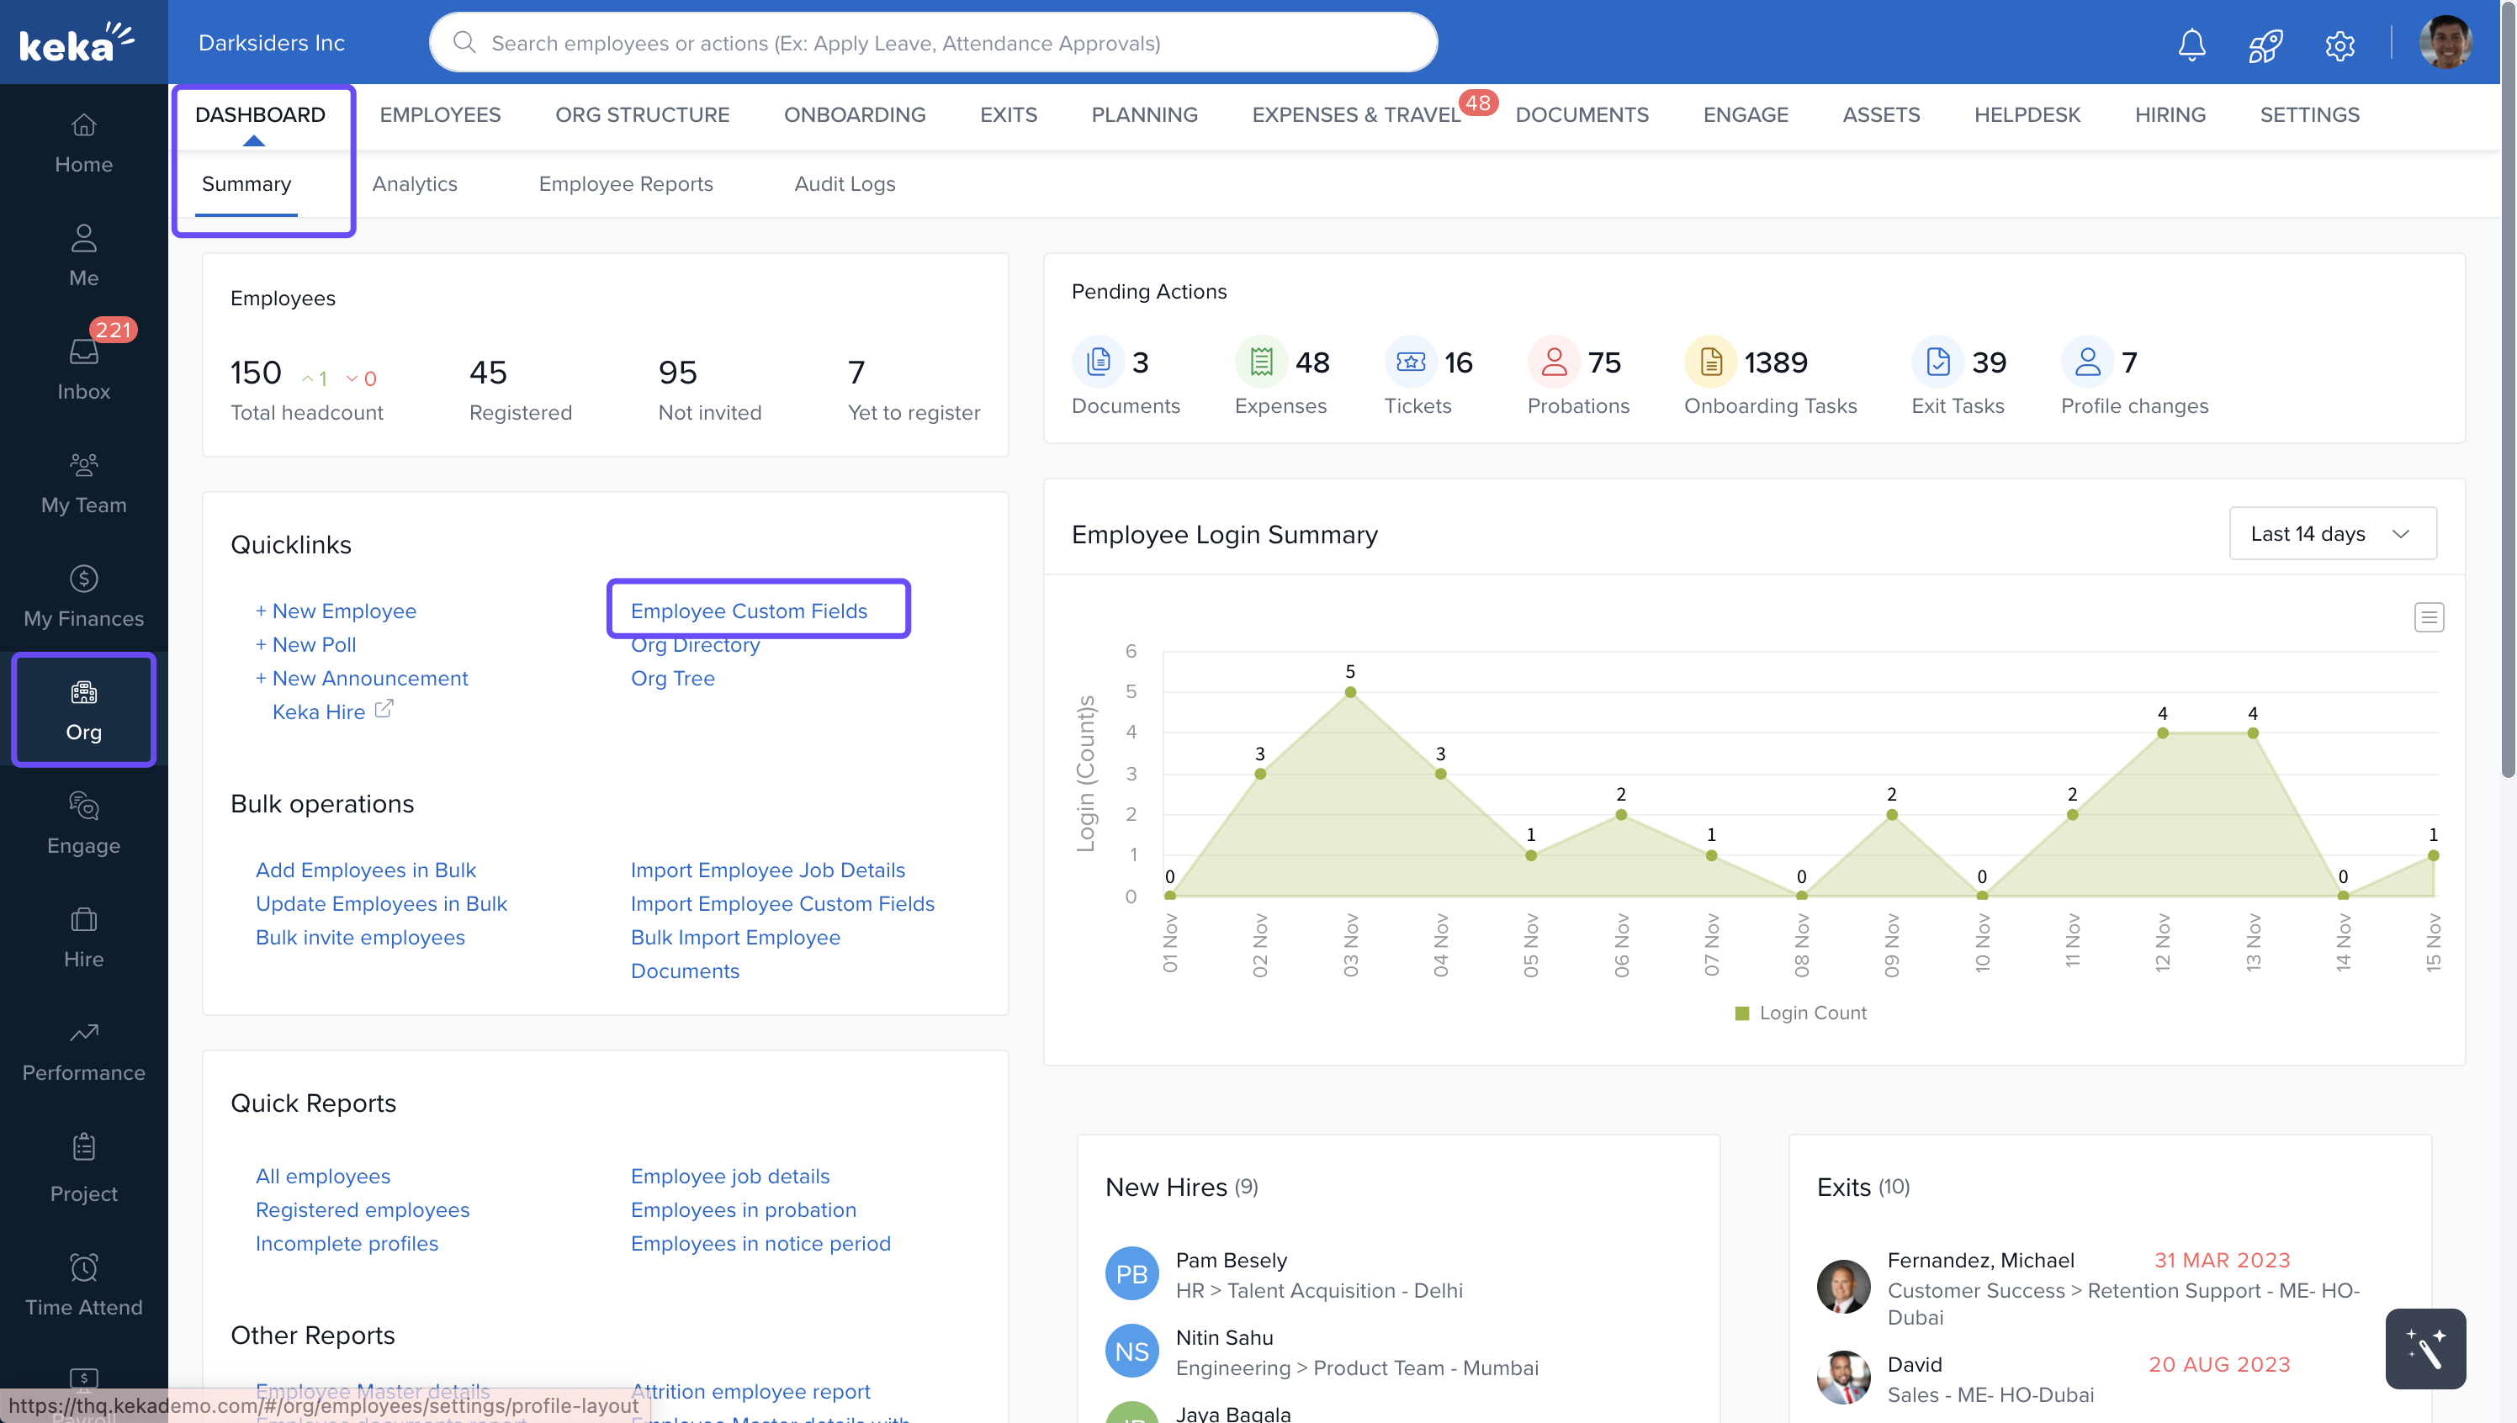Open the user profile avatar menu

2445,43
